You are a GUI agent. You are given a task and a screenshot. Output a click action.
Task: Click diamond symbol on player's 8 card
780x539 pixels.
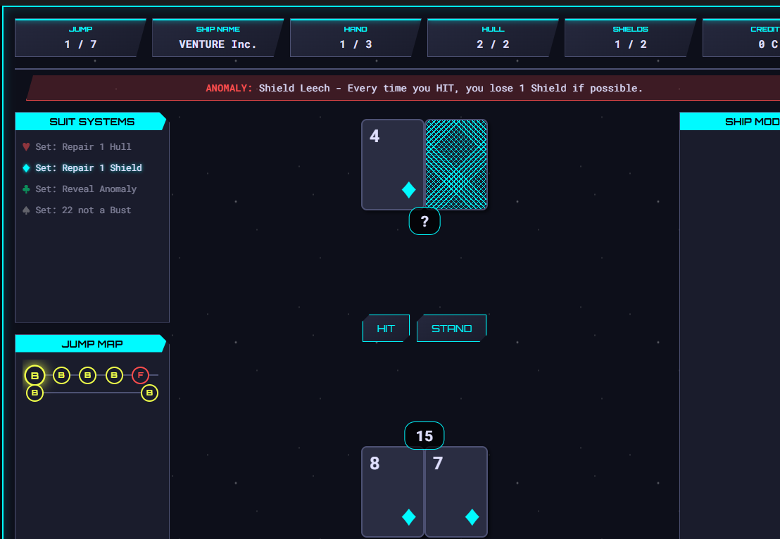(x=409, y=517)
